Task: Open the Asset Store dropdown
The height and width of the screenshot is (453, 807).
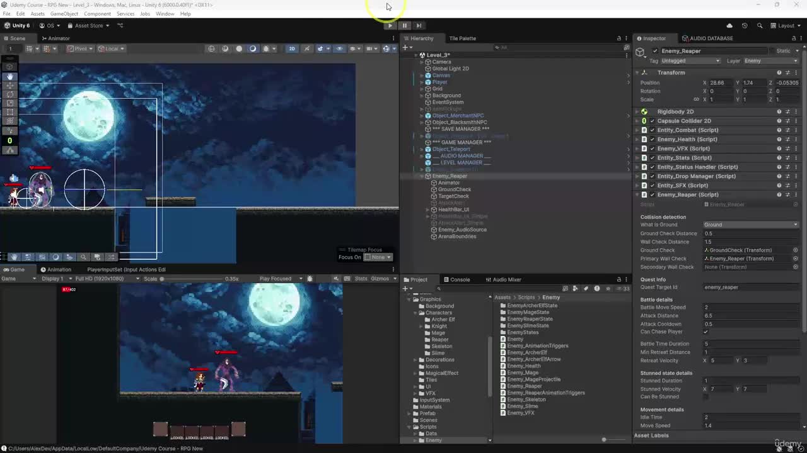Action: [89, 26]
